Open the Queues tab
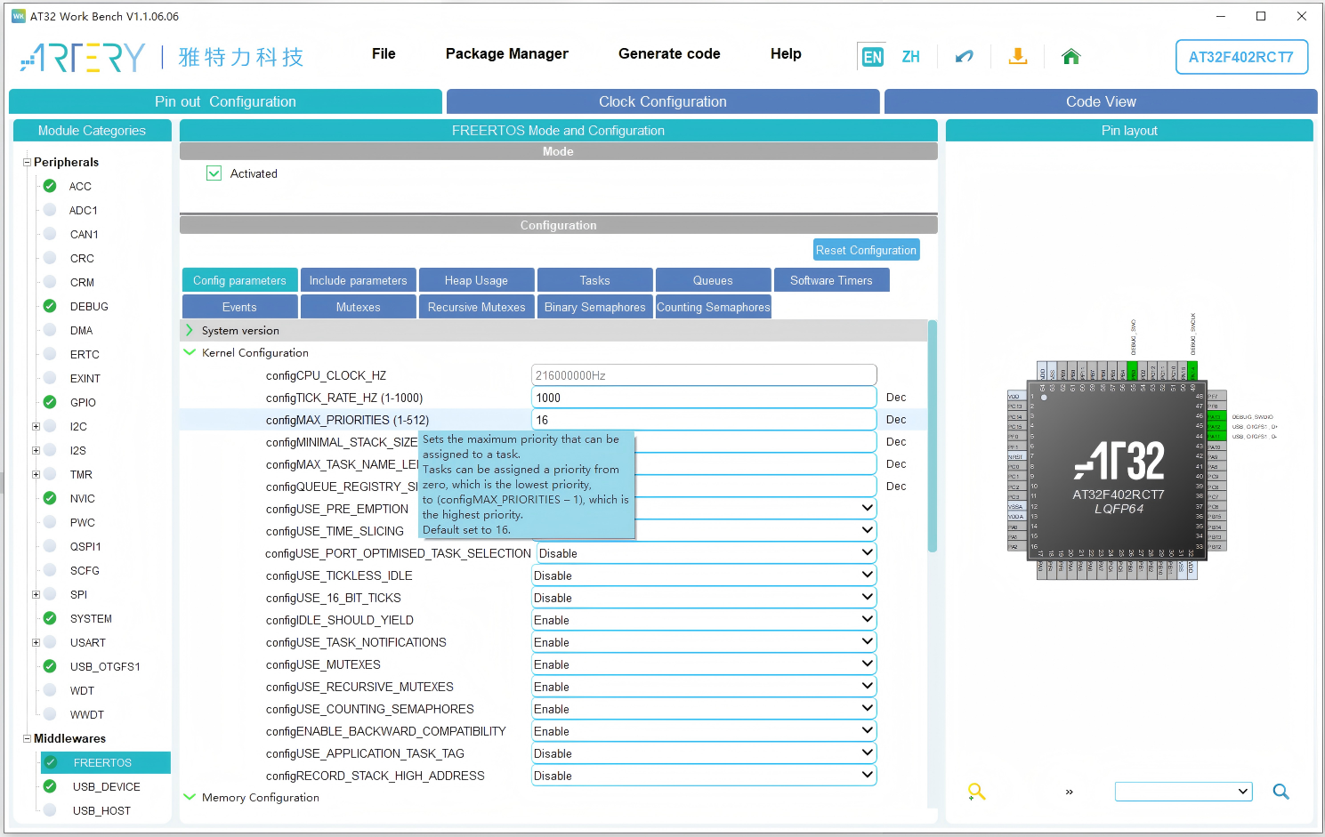The width and height of the screenshot is (1325, 837). tap(713, 280)
